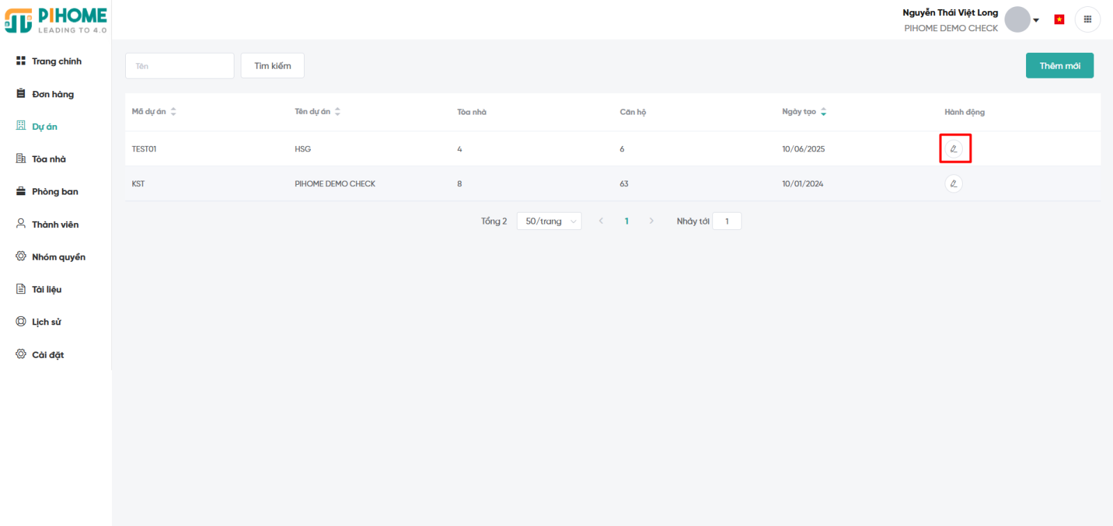
Task: Sort by Tên dự án column
Action: [x=337, y=111]
